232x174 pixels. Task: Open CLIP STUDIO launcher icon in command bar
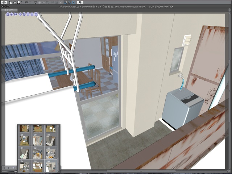(4, 2)
